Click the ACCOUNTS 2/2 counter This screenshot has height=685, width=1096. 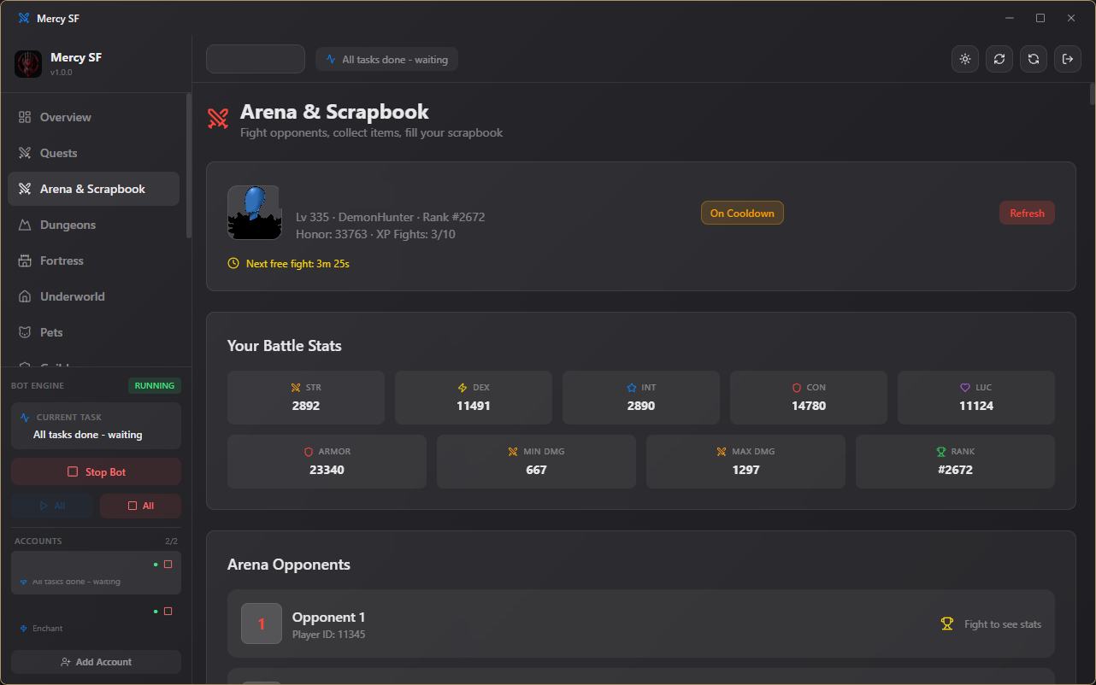[x=171, y=542]
